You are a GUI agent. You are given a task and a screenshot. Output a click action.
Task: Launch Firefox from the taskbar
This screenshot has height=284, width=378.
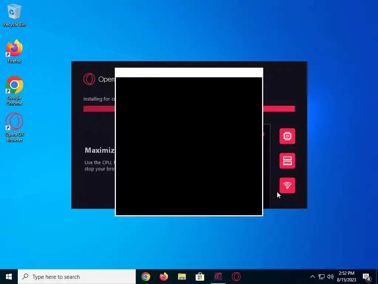(164, 277)
